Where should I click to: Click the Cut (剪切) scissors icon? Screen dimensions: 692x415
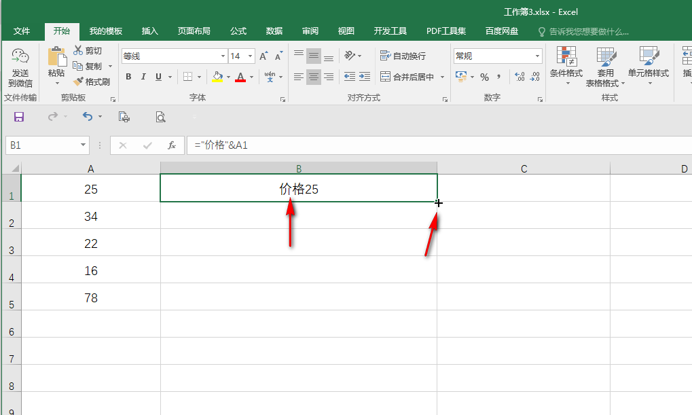pyautogui.click(x=78, y=50)
